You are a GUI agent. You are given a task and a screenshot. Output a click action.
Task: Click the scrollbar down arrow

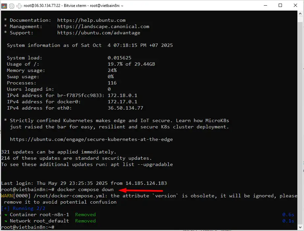[300, 226]
